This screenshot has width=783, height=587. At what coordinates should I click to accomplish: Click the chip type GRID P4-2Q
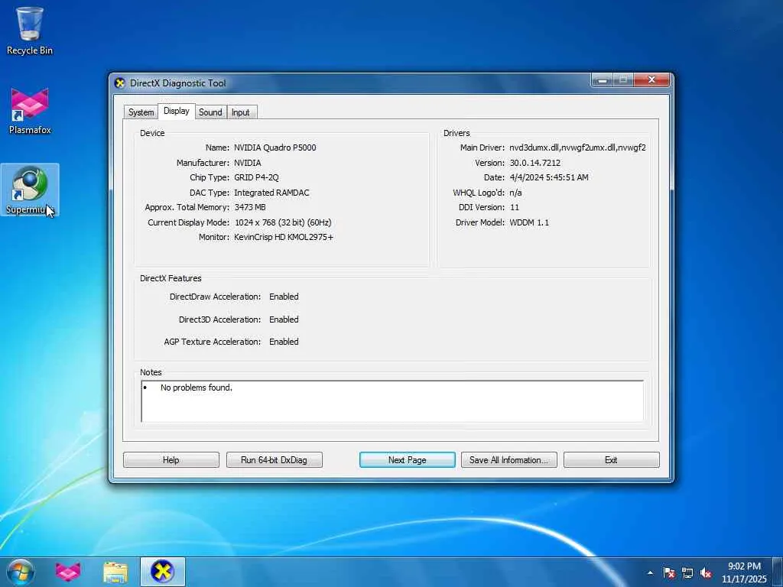point(256,177)
